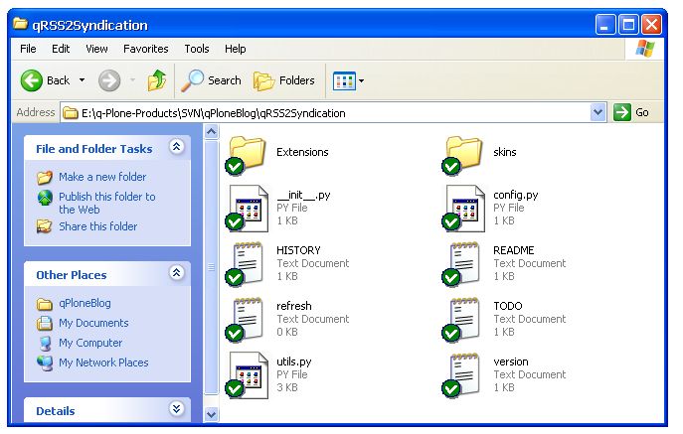Expand the Details panel

point(177,409)
